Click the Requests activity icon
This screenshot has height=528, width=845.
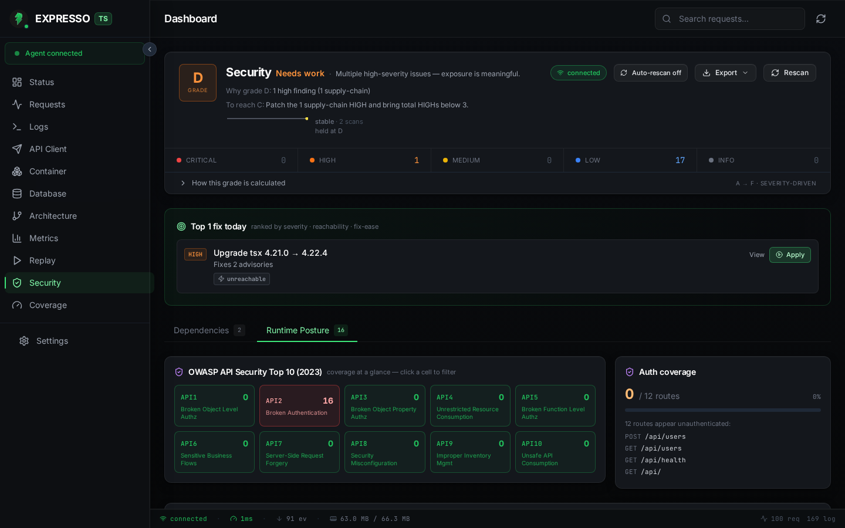(x=17, y=104)
